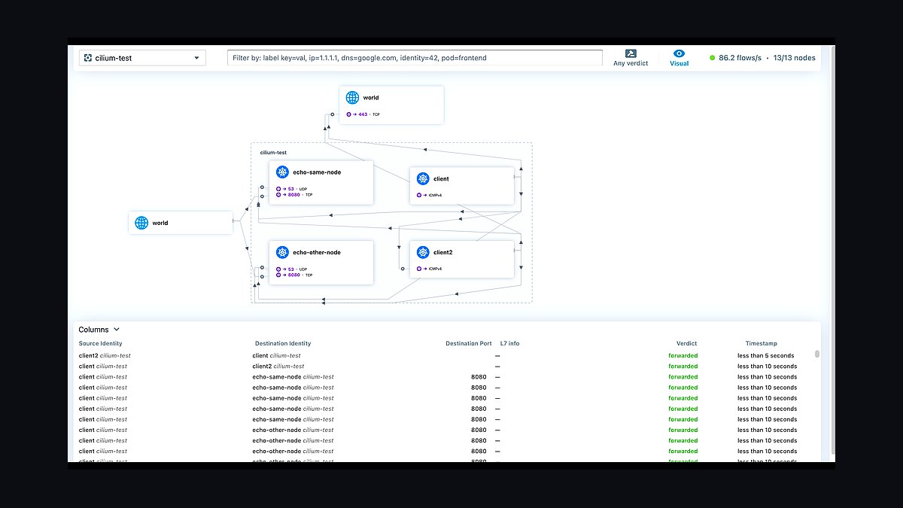The width and height of the screenshot is (903, 508).
Task: Click the flows table vertical scrollbar
Action: click(x=817, y=354)
